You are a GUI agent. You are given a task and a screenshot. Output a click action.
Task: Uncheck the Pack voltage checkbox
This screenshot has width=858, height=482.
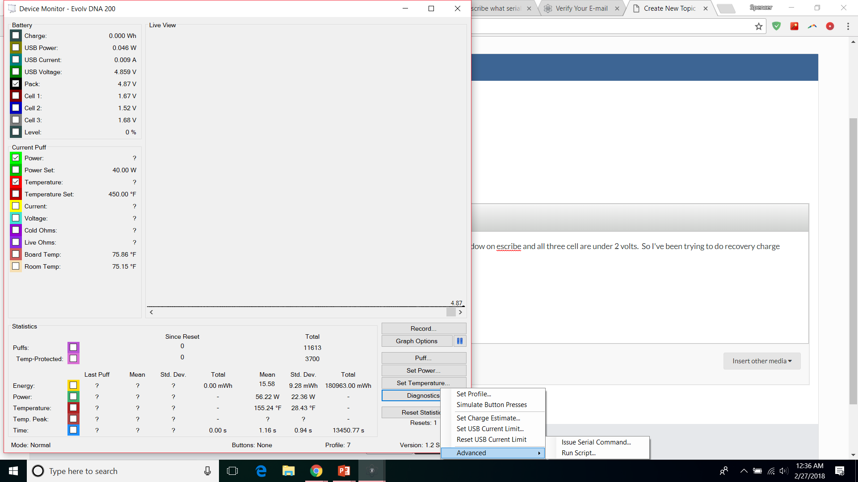click(16, 84)
